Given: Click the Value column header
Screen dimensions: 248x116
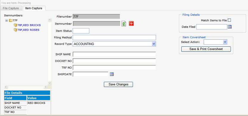Looking at the screenshot, I should tap(39, 98).
